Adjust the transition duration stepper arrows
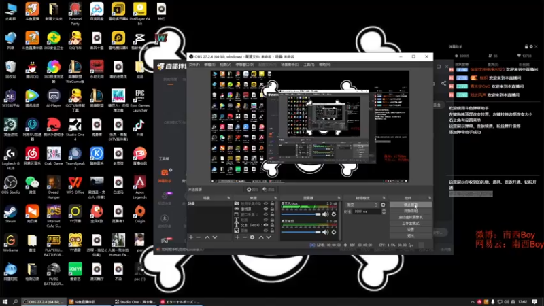The image size is (544, 306). coord(384,211)
